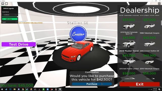Click the $41,000 price label
The width and height of the screenshot is (162, 91).
pyautogui.click(x=129, y=38)
